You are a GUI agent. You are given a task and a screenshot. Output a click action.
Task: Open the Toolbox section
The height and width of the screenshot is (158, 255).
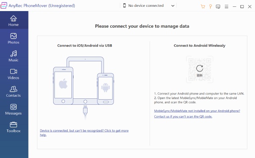(14, 127)
